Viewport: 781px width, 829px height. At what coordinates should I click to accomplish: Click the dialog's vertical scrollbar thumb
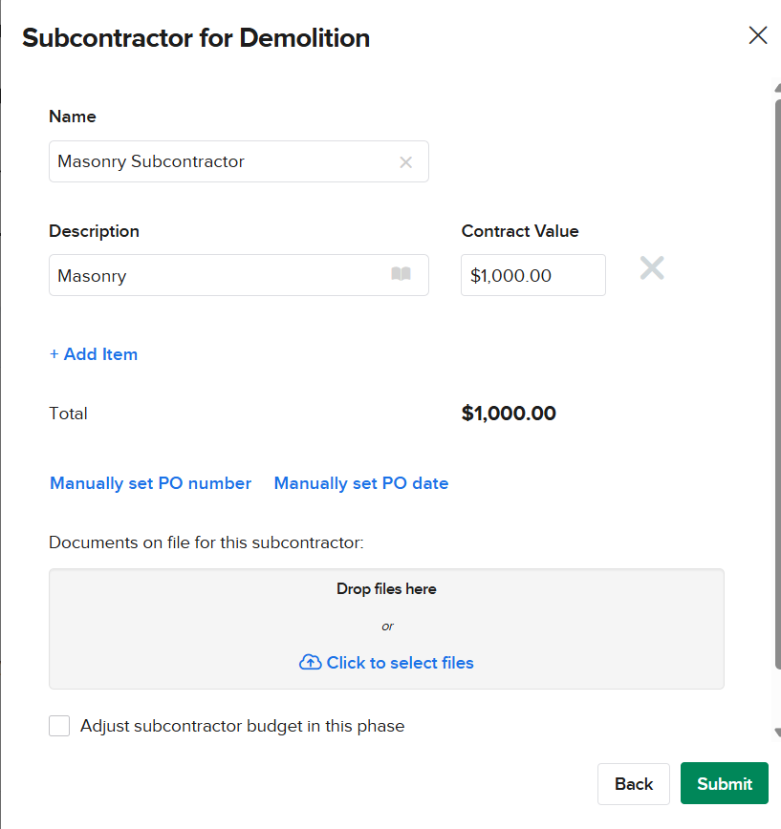coord(777,382)
